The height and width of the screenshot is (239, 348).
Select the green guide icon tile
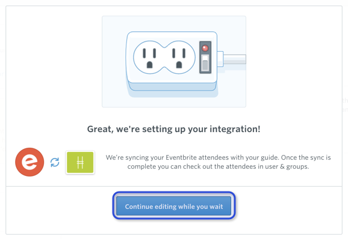pyautogui.click(x=80, y=162)
